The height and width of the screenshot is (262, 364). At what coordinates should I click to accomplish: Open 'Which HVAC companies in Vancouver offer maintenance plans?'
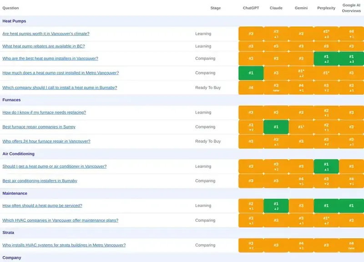[61, 221]
